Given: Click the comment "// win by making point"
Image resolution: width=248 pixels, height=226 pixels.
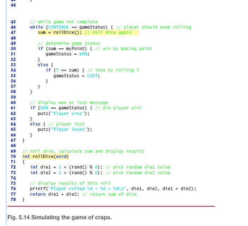Looking at the screenshot, I should [x=123, y=49].
